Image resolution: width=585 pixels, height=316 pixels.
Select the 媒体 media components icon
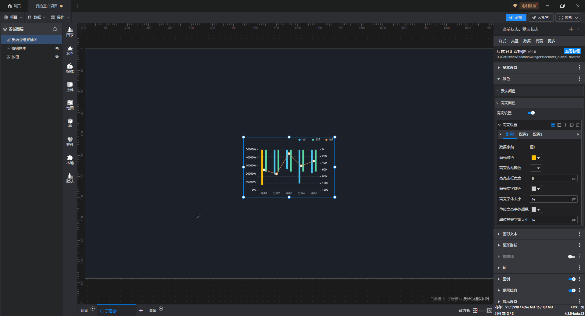tap(70, 68)
